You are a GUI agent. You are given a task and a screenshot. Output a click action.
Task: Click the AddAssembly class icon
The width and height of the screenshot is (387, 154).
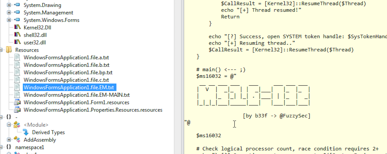17,139
